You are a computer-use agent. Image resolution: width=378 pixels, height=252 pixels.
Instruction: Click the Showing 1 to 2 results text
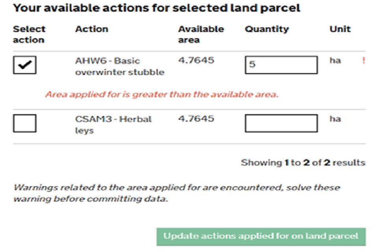pos(303,163)
